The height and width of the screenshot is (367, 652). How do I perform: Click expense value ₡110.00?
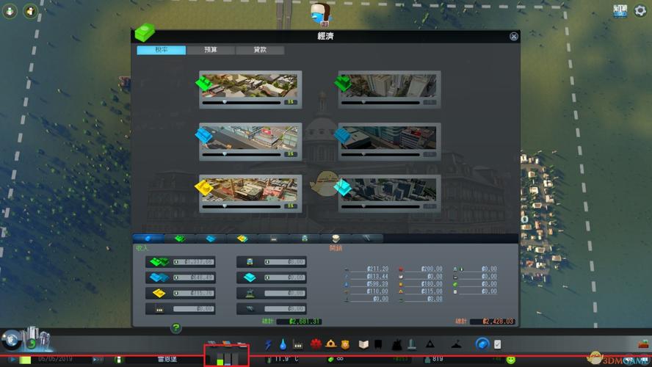[x=377, y=291]
